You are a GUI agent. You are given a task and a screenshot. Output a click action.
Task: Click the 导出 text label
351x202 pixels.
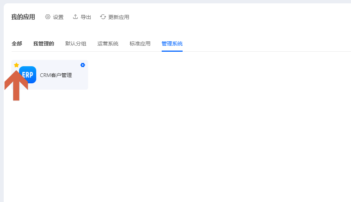86,17
